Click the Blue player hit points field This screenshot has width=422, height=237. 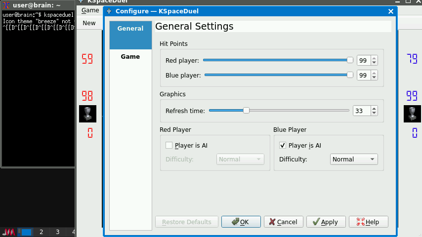coord(363,75)
